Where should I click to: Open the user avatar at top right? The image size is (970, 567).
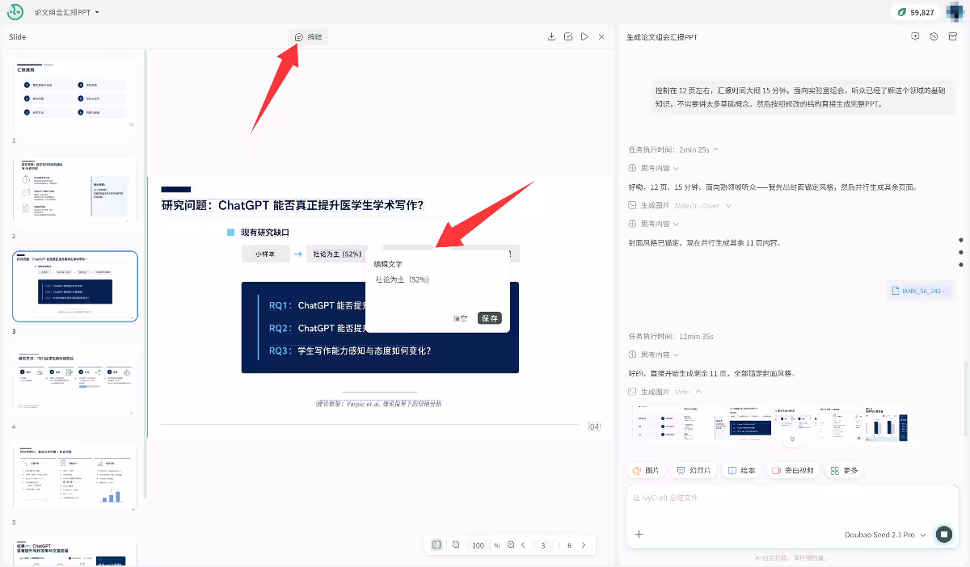pos(955,12)
